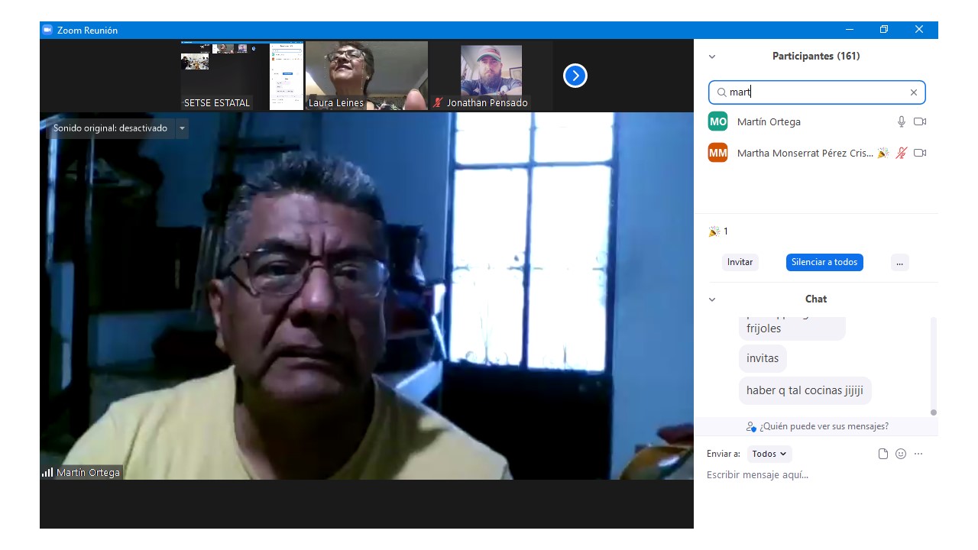Click the Invitar button

click(x=740, y=262)
